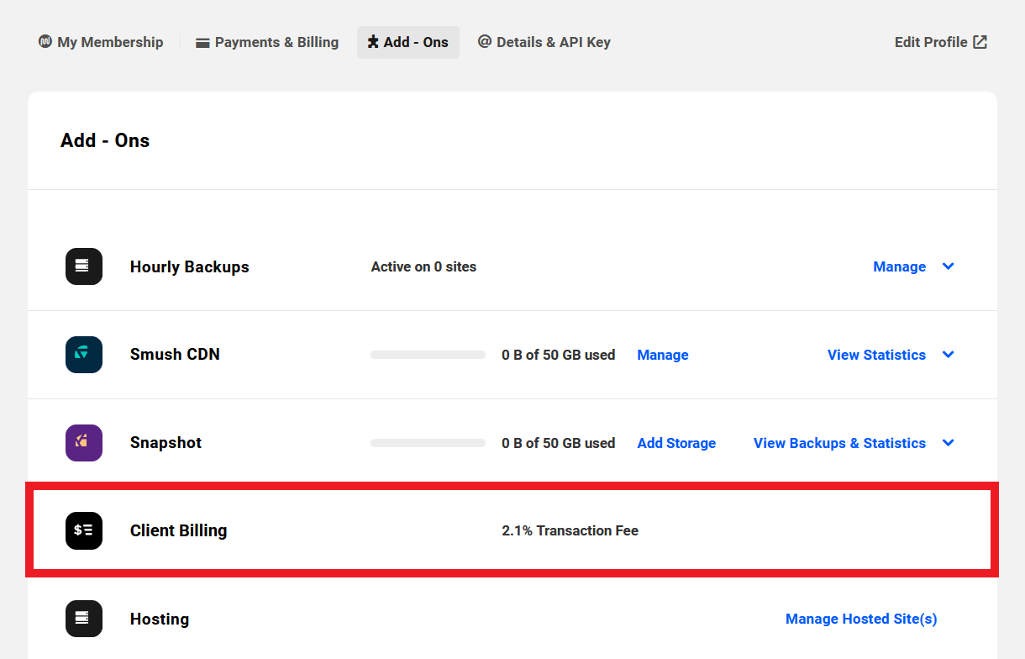Click the purple Snapshot icon
The image size is (1025, 659).
pyautogui.click(x=84, y=443)
